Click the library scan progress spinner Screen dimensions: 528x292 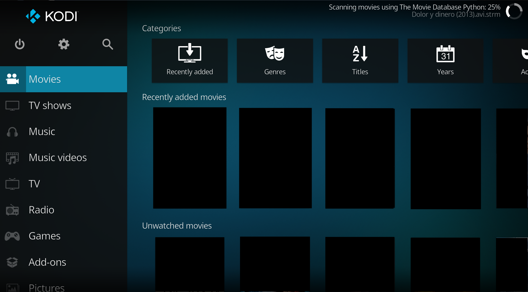coord(514,11)
